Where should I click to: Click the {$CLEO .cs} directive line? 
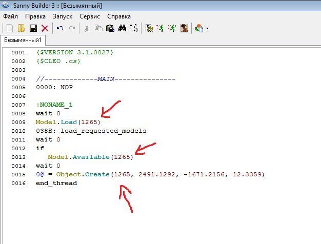coord(58,61)
